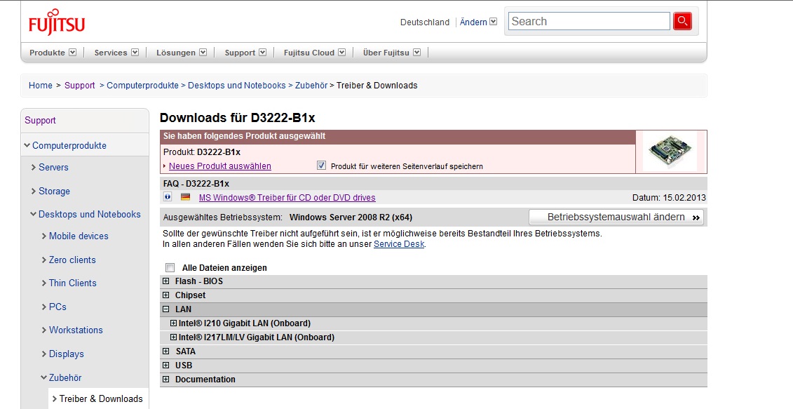The image size is (793, 409).
Task: Expand the Chipset section
Action: pyautogui.click(x=166, y=295)
